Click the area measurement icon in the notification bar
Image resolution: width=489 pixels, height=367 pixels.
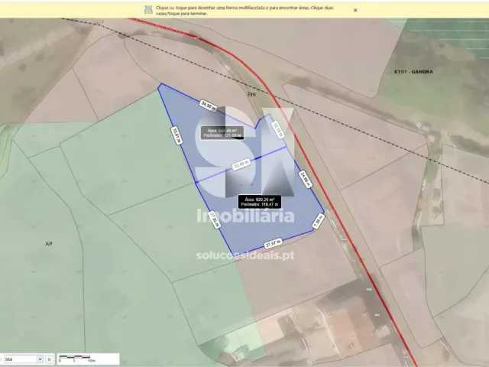(148, 10)
